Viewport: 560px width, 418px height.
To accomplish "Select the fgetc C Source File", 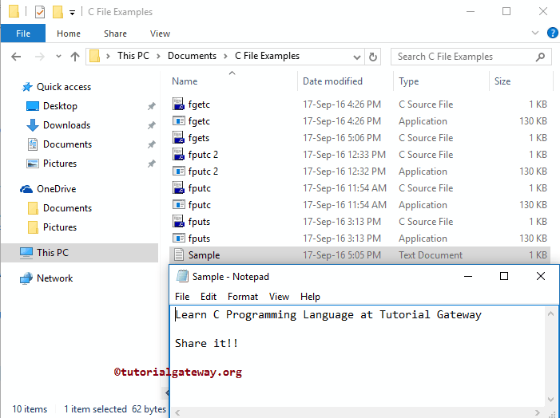I will coord(359,104).
